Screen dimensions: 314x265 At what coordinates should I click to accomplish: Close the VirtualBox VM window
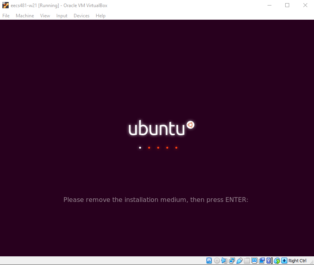pos(305,5)
